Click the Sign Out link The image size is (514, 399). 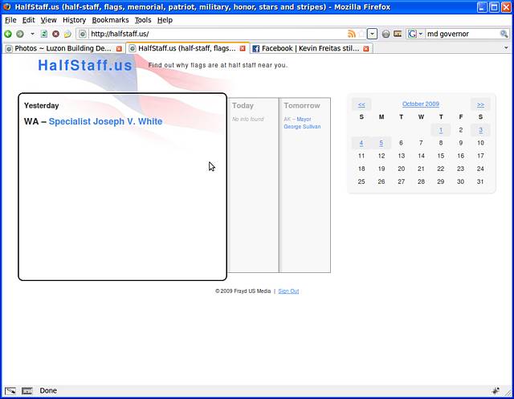tap(288, 291)
